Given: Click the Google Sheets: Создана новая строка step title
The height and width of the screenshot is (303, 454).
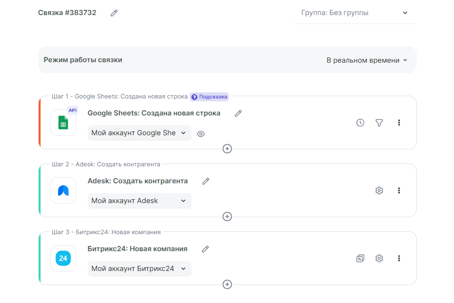Looking at the screenshot, I should pyautogui.click(x=154, y=113).
